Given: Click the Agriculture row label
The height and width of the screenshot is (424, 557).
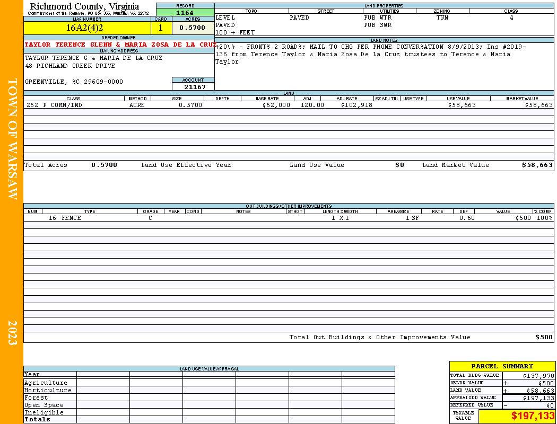Looking at the screenshot, I should [x=46, y=383].
